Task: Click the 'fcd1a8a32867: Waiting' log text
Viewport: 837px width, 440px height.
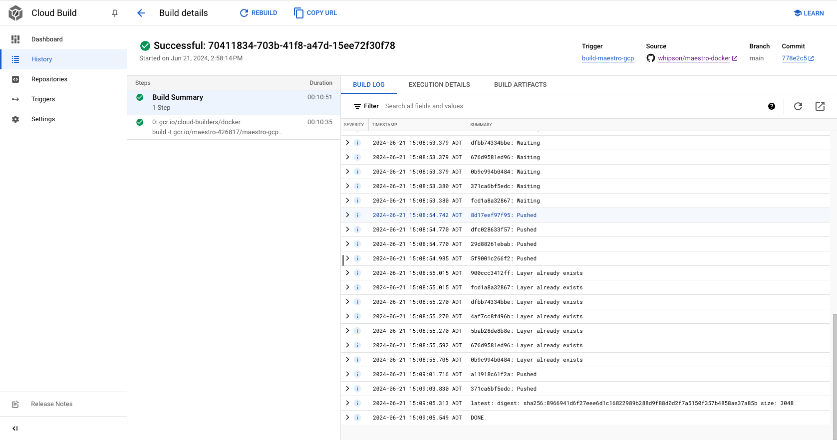Action: coord(505,201)
